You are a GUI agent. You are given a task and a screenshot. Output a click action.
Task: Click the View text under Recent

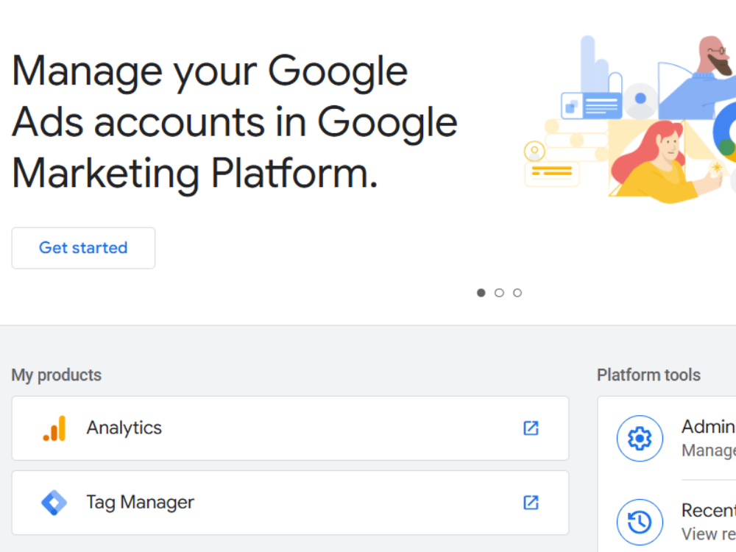coord(708,534)
